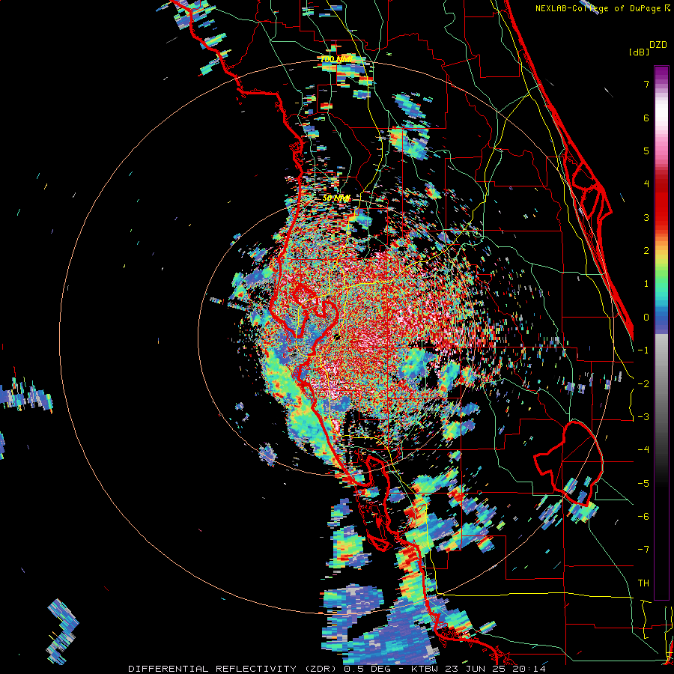Click the DIFFERENTIAL REFLECTIVITY caption text

pos(213,669)
